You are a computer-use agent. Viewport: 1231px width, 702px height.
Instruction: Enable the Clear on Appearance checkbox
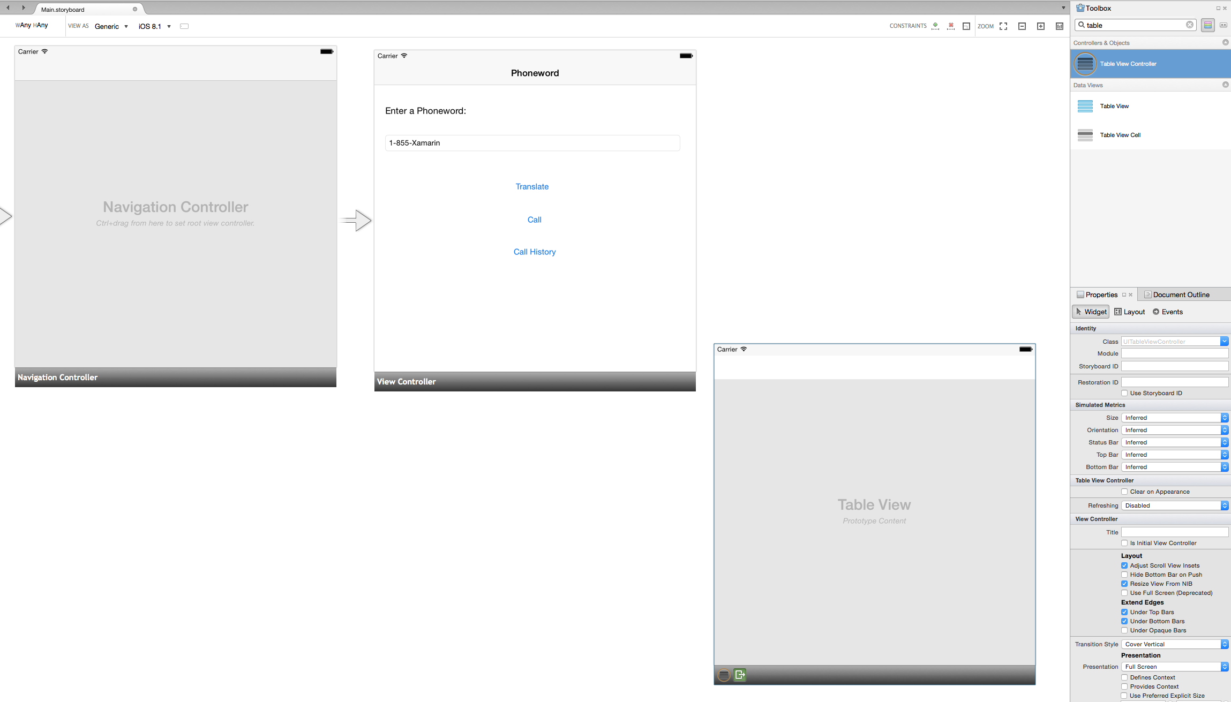[x=1124, y=492]
